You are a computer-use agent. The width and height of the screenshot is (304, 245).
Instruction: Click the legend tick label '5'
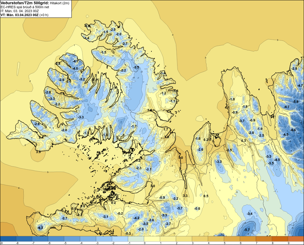[225, 243]
